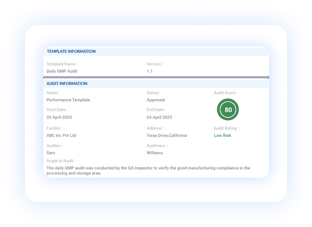Screen dimensions: 312x227
Task: Click the 'Auditness :' label
Action: point(157,146)
